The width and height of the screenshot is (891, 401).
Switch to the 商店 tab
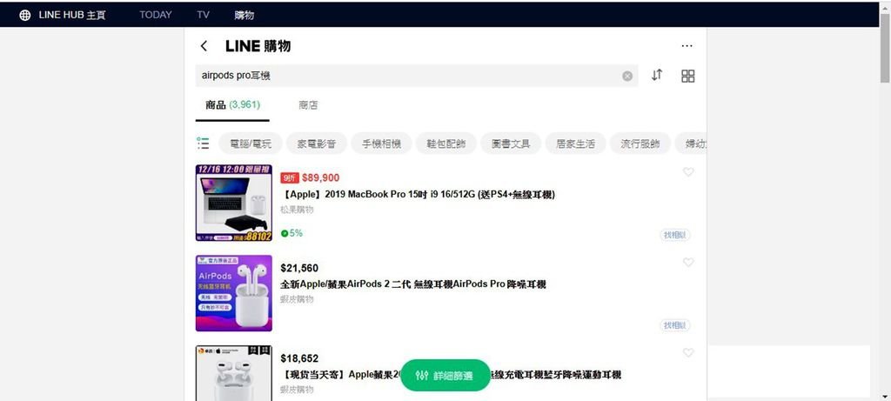pyautogui.click(x=309, y=105)
